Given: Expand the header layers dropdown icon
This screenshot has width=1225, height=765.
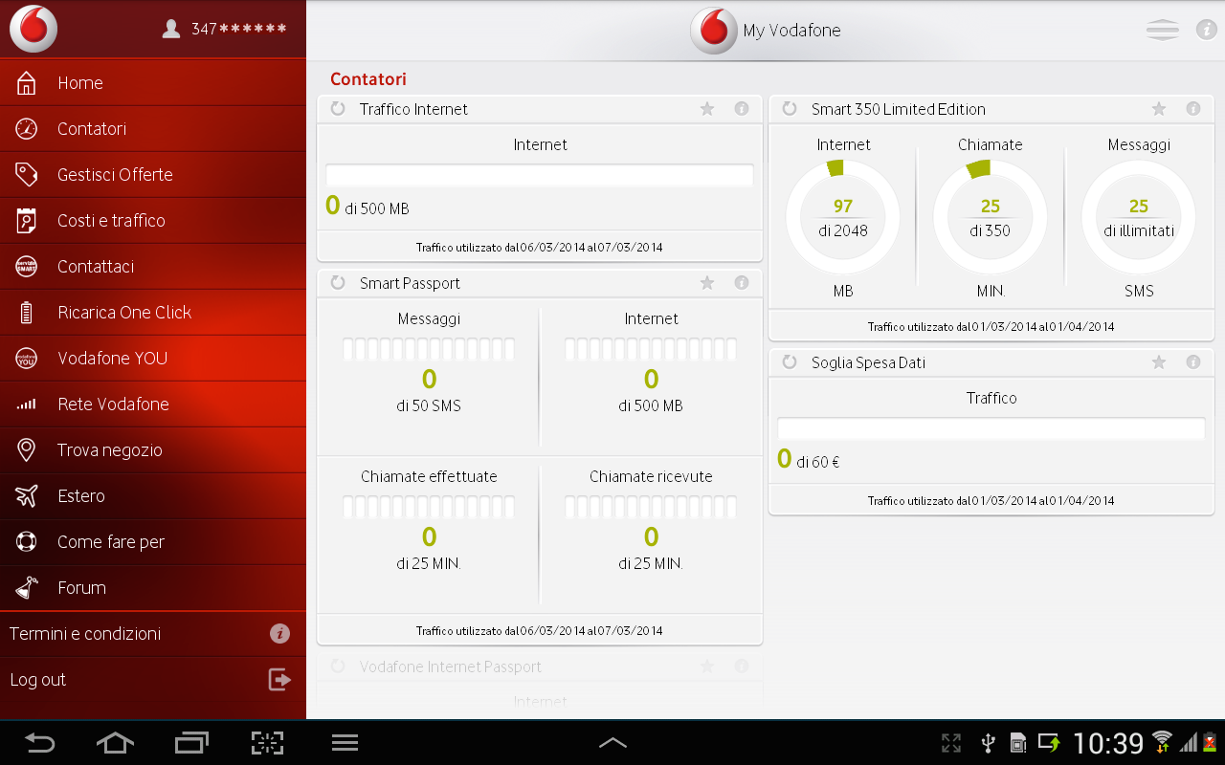Looking at the screenshot, I should point(1162,30).
